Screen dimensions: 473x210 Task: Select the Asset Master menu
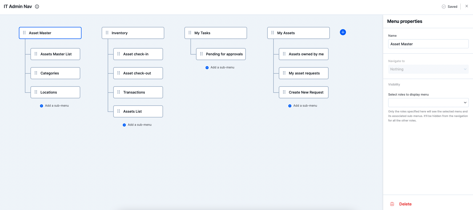(50, 33)
